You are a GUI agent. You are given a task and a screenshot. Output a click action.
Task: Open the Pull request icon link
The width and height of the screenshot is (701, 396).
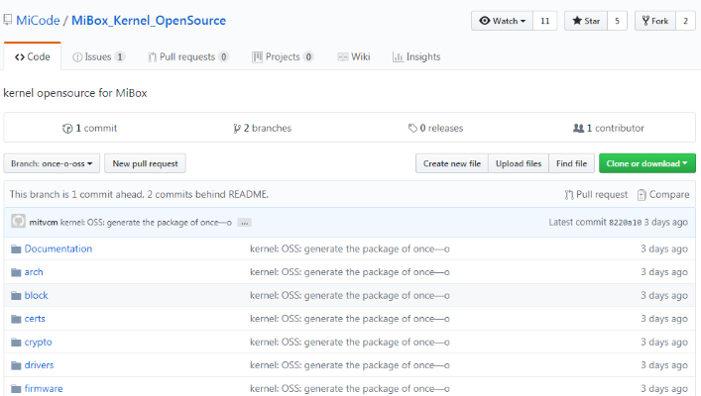(x=569, y=195)
